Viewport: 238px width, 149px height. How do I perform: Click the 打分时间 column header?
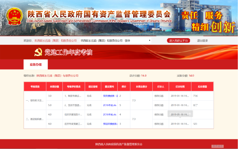[180, 87]
